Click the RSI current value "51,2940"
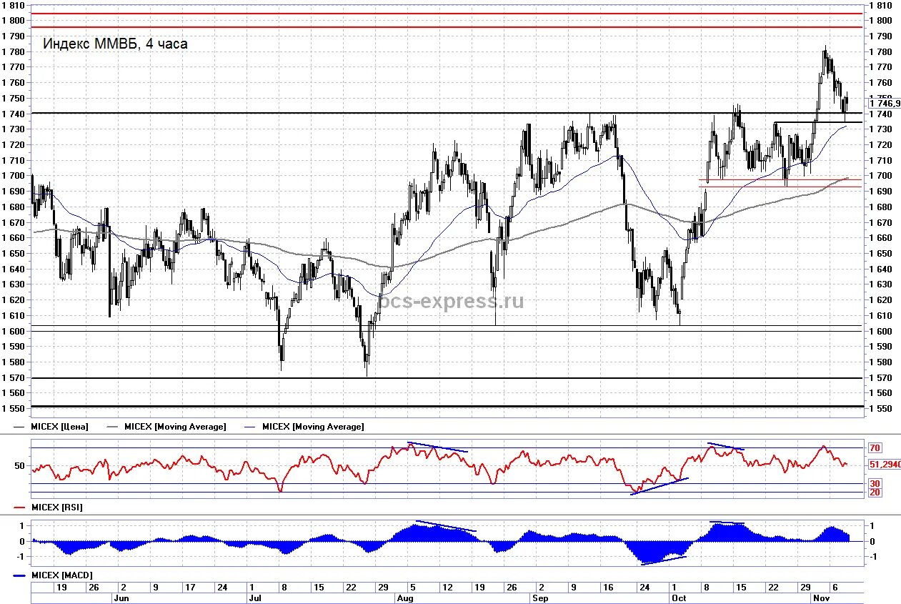The image size is (901, 604). (x=885, y=465)
